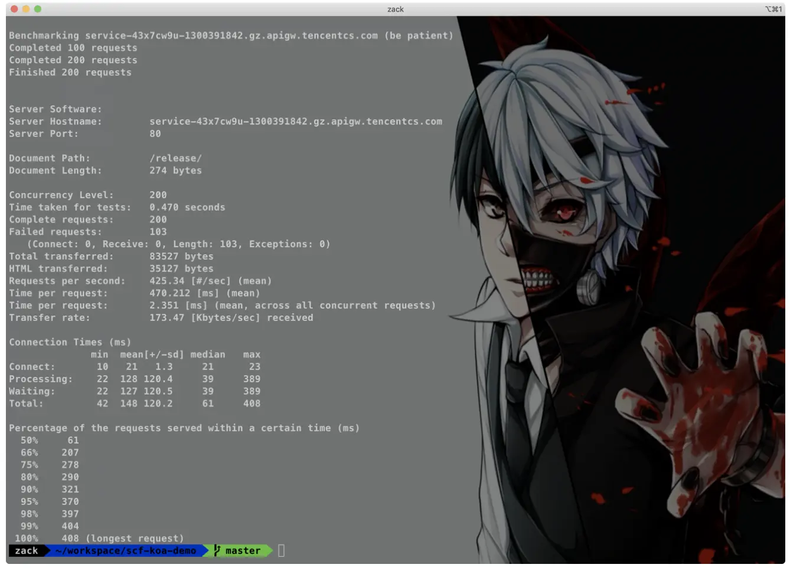Click the '98%' percentile row
The width and height of the screenshot is (790, 571).
point(50,514)
